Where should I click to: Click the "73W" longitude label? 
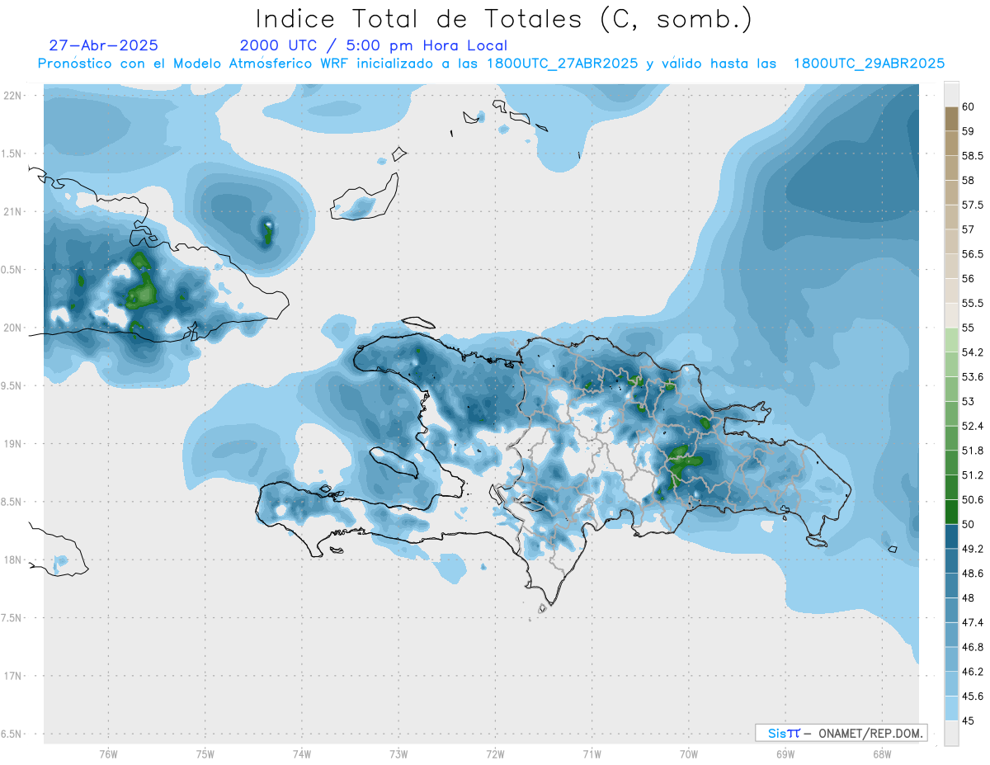398,754
